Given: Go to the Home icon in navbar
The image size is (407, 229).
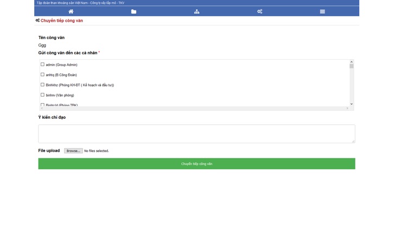Looking at the screenshot, I should coord(71,11).
